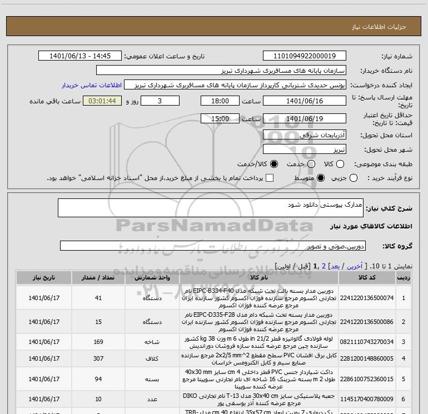Click quantity 10 in row 6

pyautogui.click(x=98, y=399)
